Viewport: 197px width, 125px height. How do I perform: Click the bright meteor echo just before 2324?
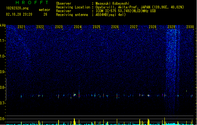(x=75, y=95)
